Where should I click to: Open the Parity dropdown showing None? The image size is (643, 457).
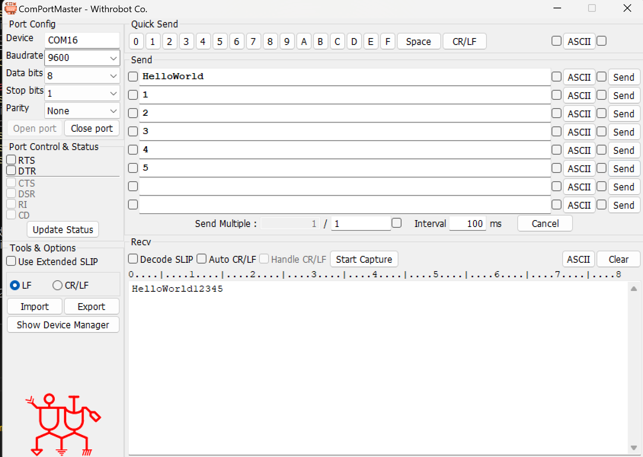point(82,111)
